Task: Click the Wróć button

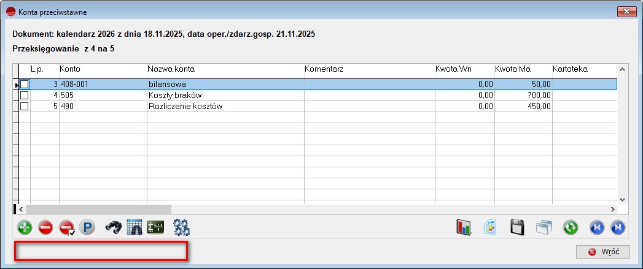Action: 603,252
